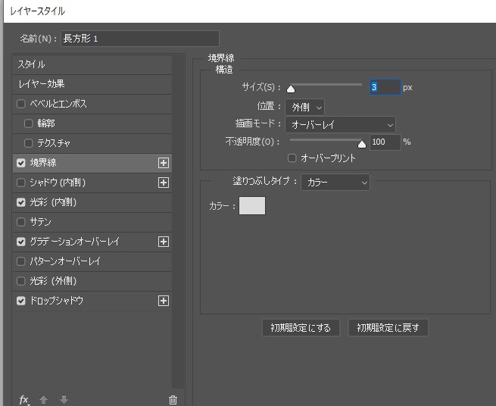
Task: Open the 塗りつぶしタイプ dropdown
Action: click(x=335, y=183)
